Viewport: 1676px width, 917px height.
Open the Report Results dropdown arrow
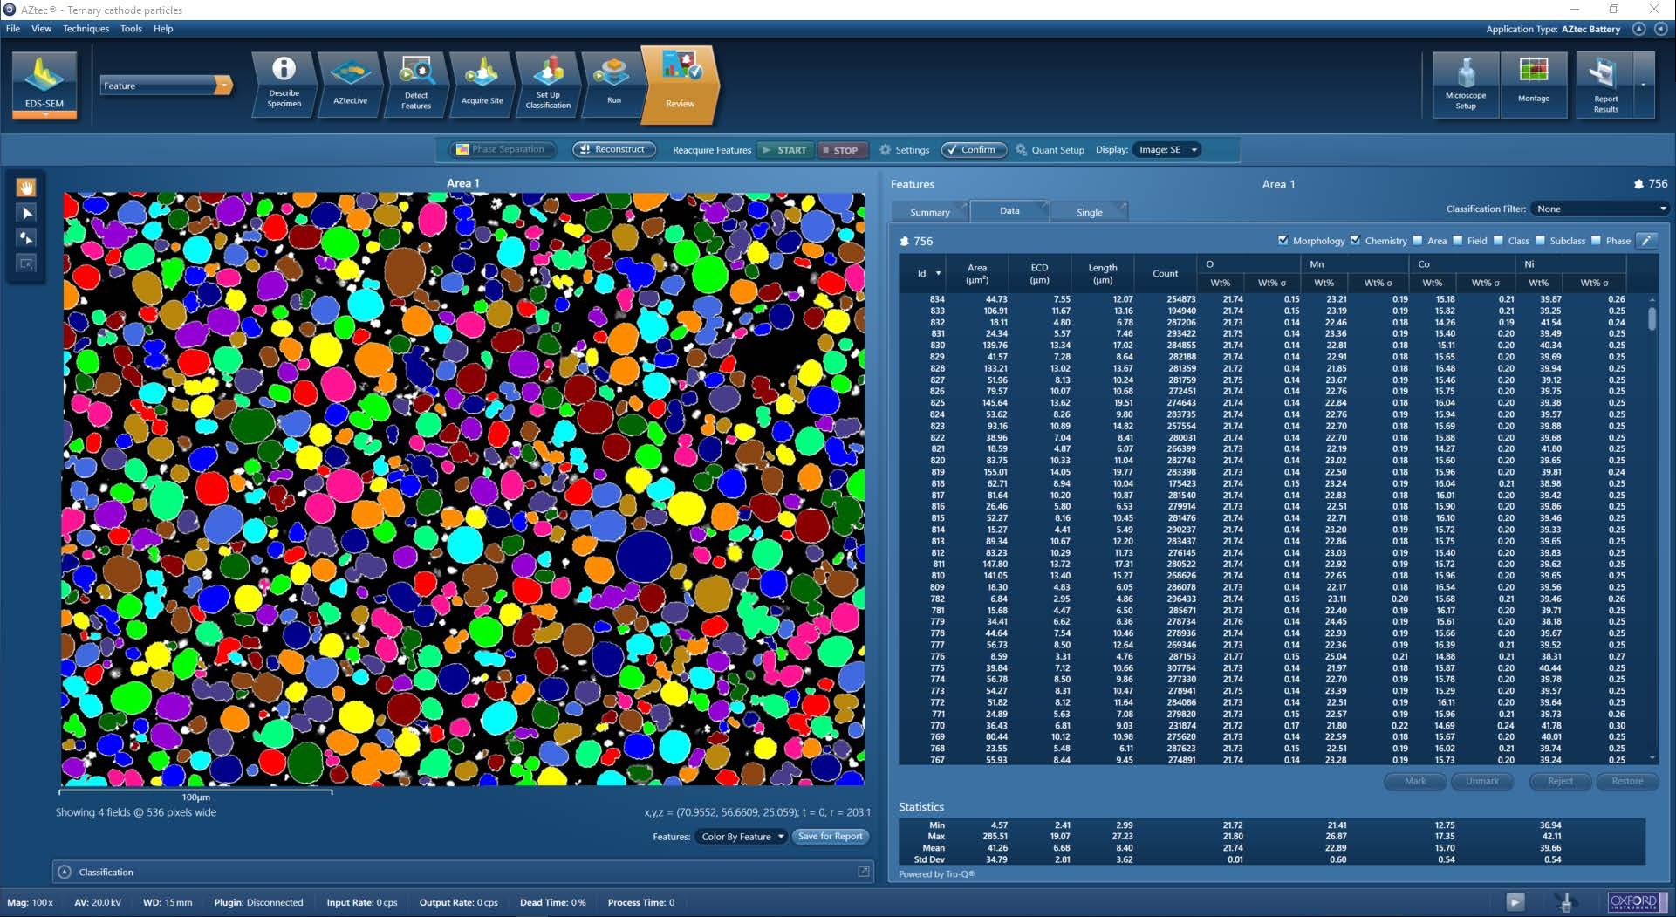(1644, 85)
